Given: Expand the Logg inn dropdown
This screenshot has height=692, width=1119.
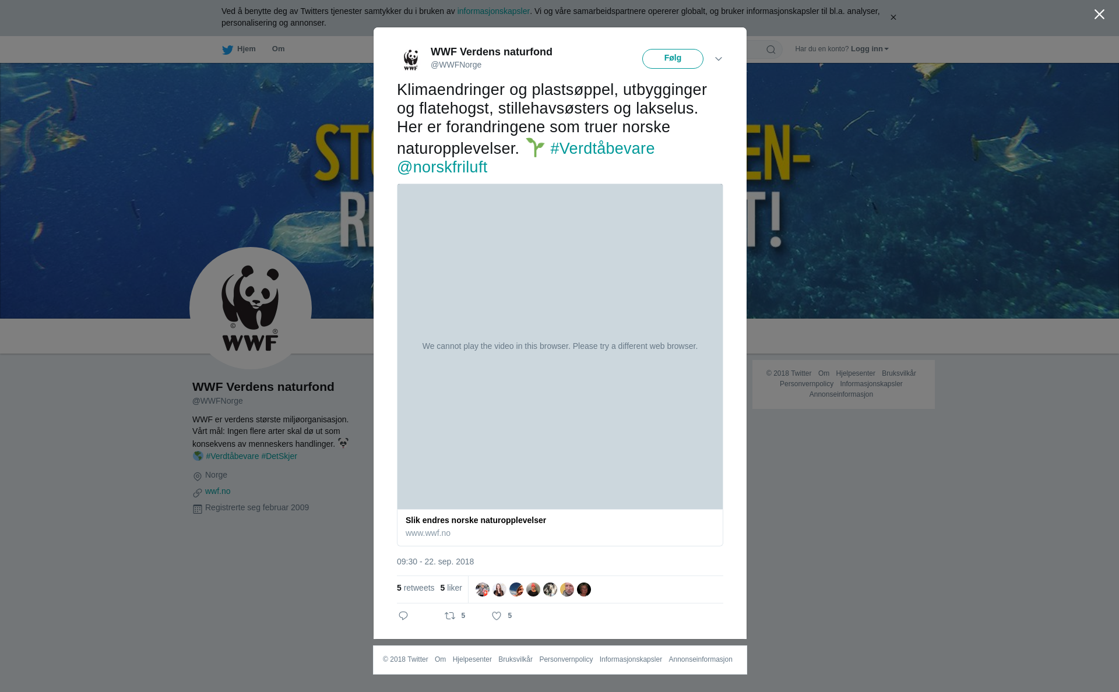Looking at the screenshot, I should [x=870, y=49].
